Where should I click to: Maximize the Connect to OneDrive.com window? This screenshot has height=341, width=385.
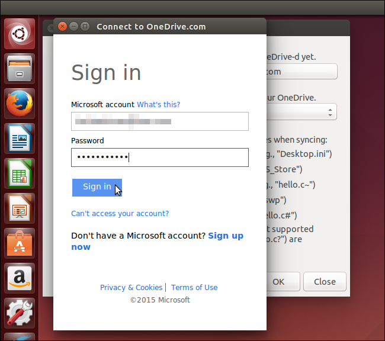click(85, 26)
